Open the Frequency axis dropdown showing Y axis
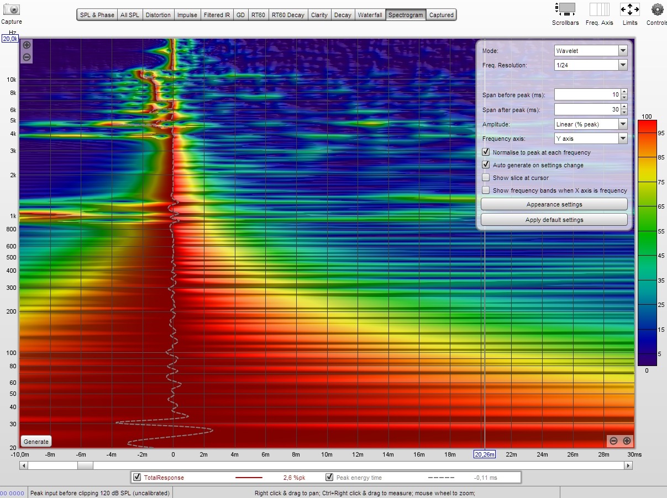The width and height of the screenshot is (667, 498). tap(591, 139)
